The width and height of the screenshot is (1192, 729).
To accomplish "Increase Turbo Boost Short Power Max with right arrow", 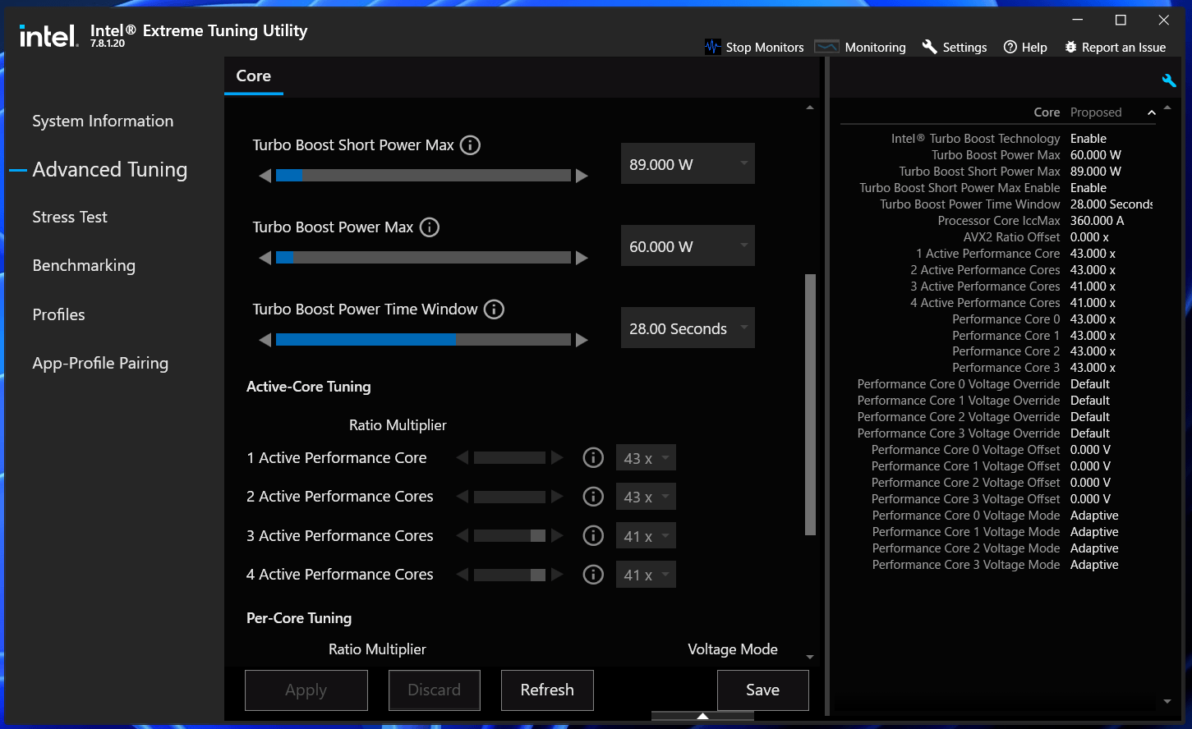I will coord(582,176).
